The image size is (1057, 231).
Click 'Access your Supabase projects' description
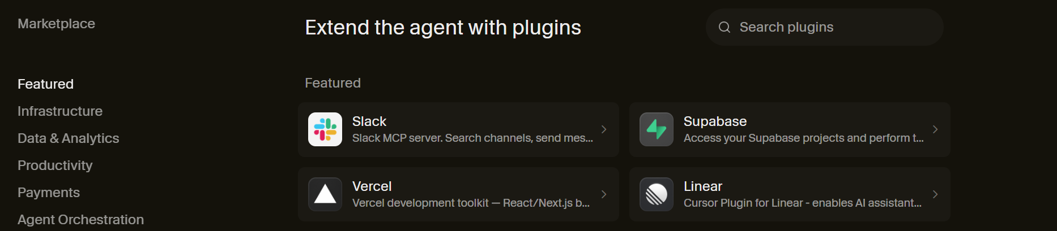tap(804, 138)
